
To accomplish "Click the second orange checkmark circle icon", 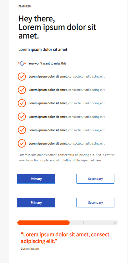I will point(22,90).
